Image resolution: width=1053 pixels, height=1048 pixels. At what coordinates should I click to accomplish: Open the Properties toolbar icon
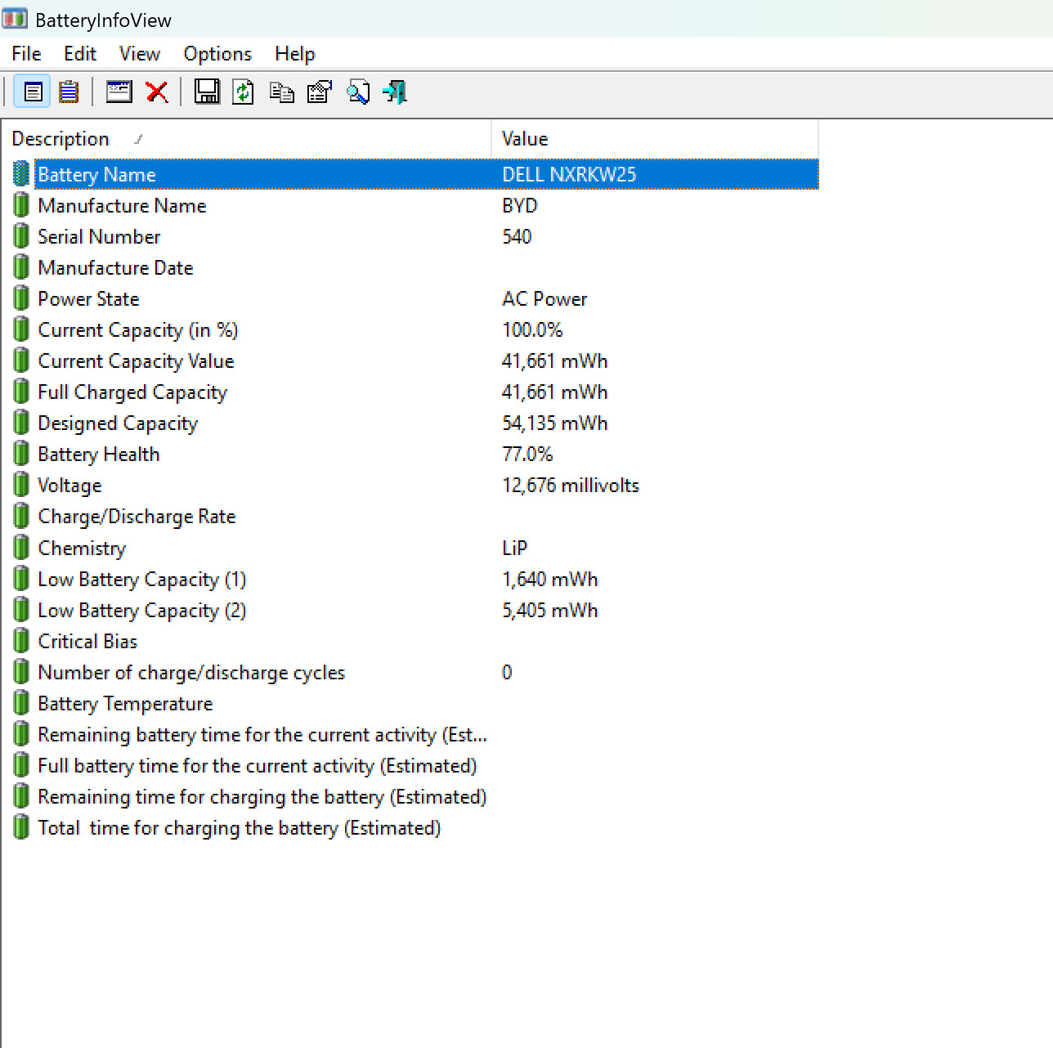(320, 92)
